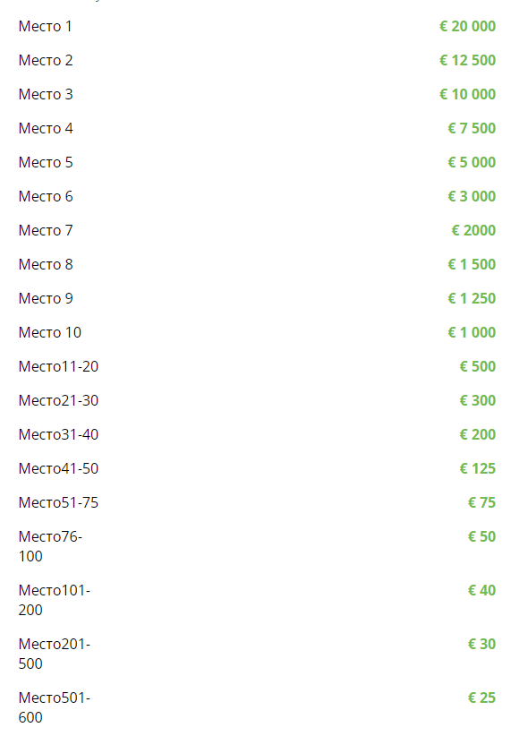Screen dimensions: 528x736
Task: Select the Место76-100 label
Action: pyautogui.click(x=50, y=546)
